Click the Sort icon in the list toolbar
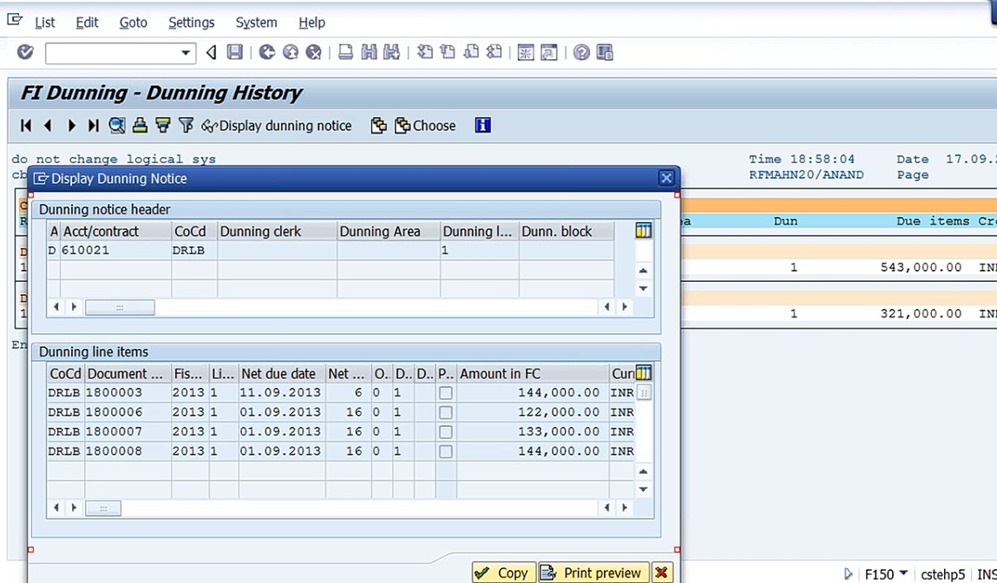This screenshot has width=997, height=583. tap(140, 126)
